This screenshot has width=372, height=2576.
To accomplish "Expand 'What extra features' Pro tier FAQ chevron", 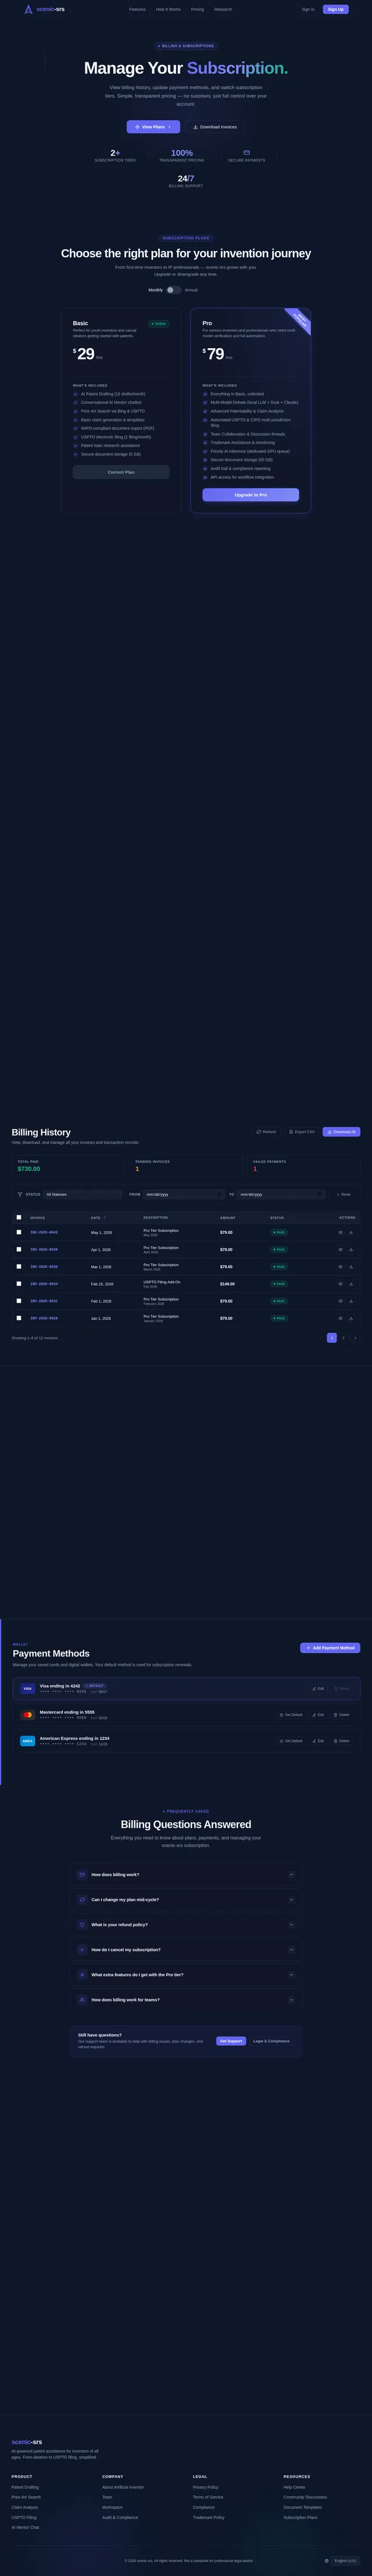I will click(x=291, y=1975).
